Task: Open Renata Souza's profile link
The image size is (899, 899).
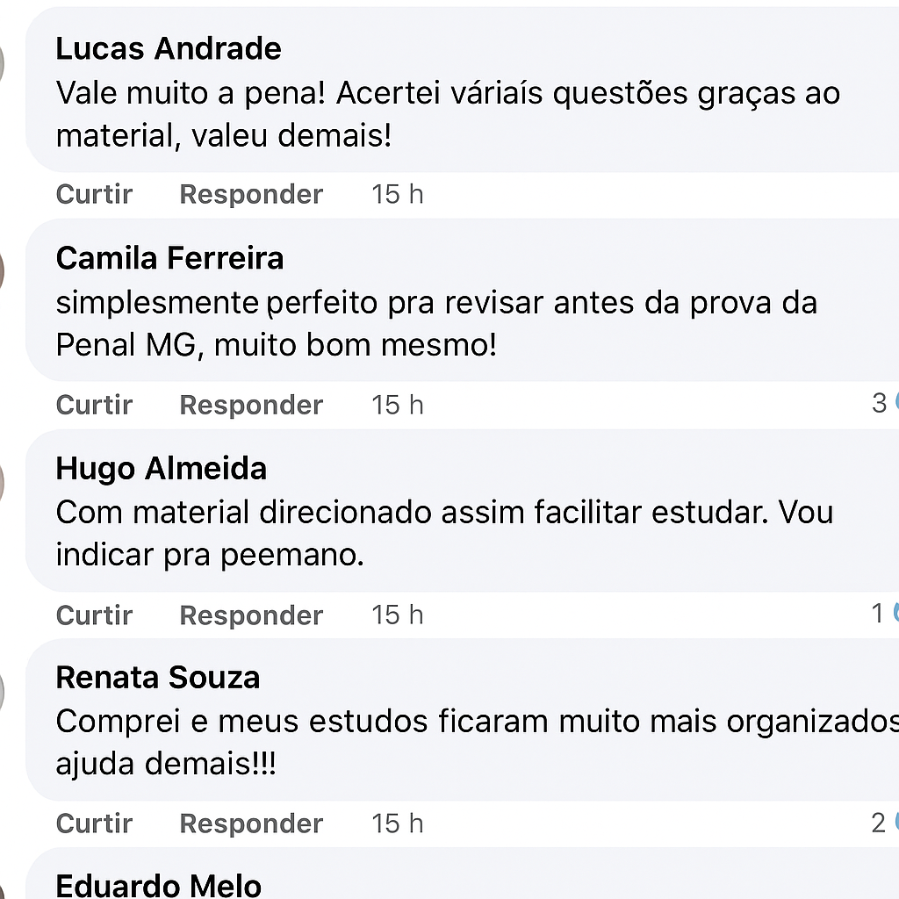Action: point(157,677)
